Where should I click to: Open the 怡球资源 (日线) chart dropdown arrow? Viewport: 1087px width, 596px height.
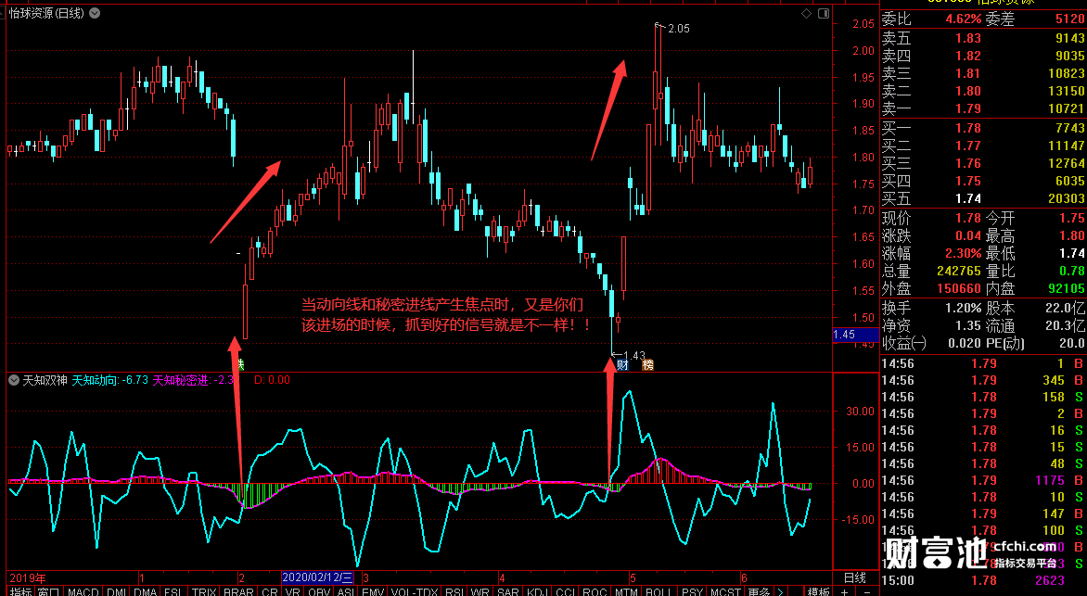tap(95, 13)
